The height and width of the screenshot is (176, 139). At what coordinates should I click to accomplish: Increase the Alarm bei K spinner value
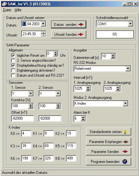click(x=83, y=117)
